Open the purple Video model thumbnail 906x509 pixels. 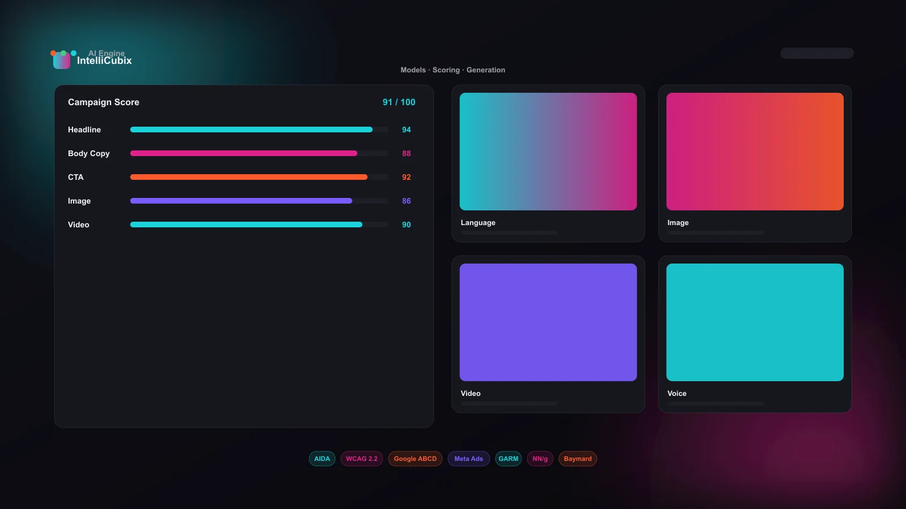[x=548, y=322]
